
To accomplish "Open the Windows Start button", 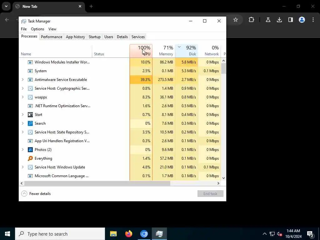I will [x=7, y=234].
